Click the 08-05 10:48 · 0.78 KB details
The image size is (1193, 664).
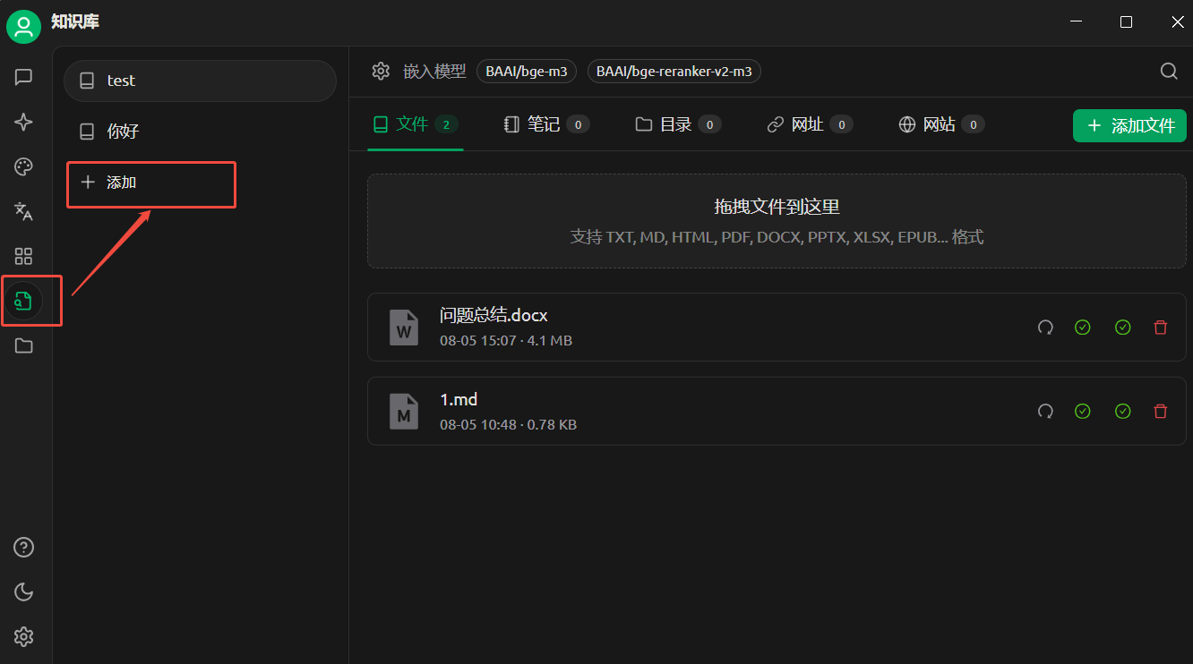tap(508, 424)
